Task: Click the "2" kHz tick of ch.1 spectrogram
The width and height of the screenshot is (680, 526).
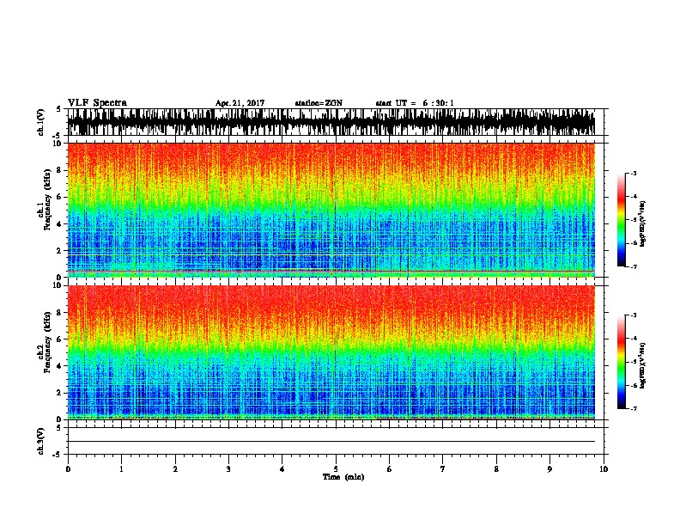Action: (60, 251)
